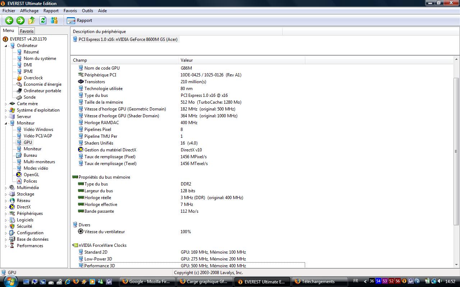The width and height of the screenshot is (460, 287).
Task: Select the Performance 3D row
Action: coord(100,266)
